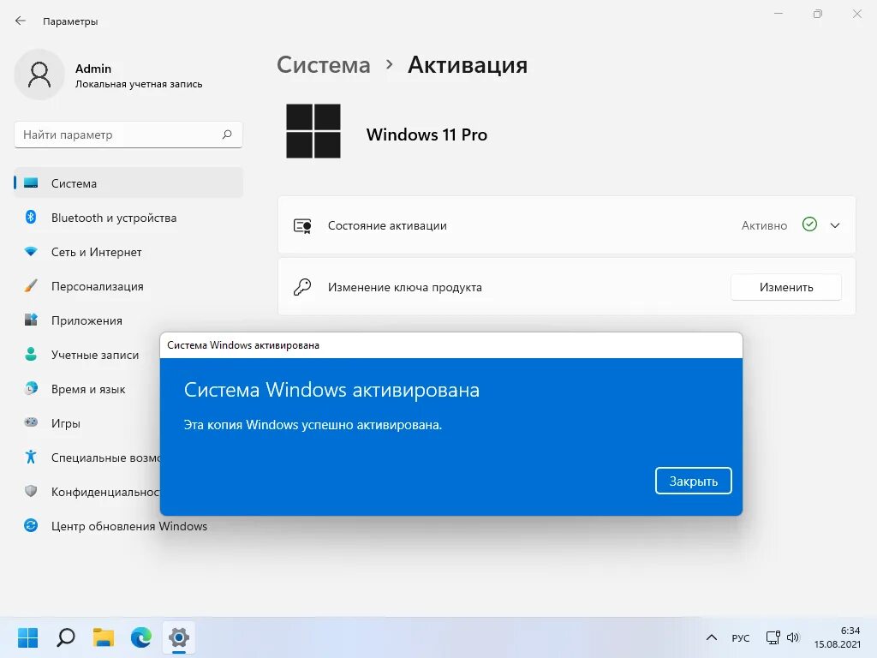The width and height of the screenshot is (877, 658).
Task: Open the Admin account avatar icon
Action: pyautogui.click(x=39, y=75)
